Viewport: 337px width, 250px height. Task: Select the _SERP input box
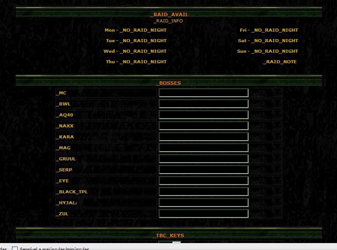[203, 170]
